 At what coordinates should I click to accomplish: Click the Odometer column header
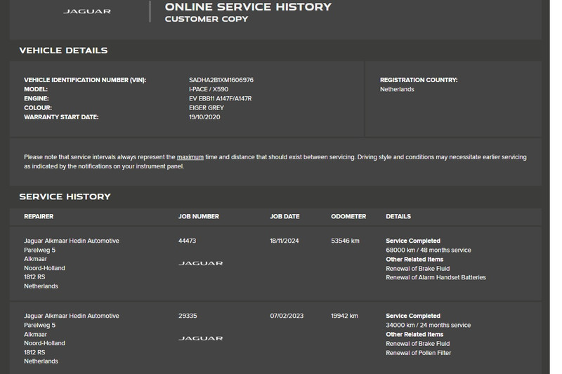point(348,217)
